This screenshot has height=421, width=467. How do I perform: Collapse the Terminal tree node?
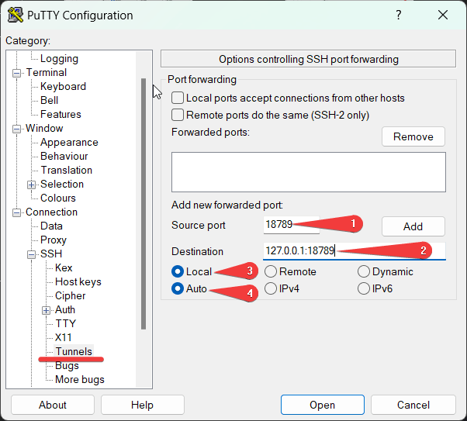coord(17,73)
